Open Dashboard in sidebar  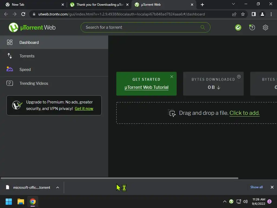(x=54, y=42)
